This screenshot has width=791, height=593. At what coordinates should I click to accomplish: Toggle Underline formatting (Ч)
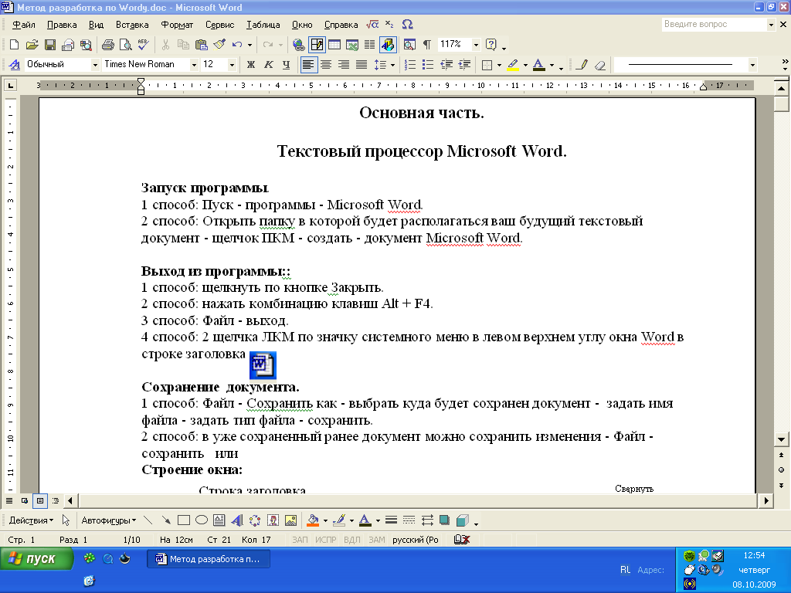tap(286, 65)
